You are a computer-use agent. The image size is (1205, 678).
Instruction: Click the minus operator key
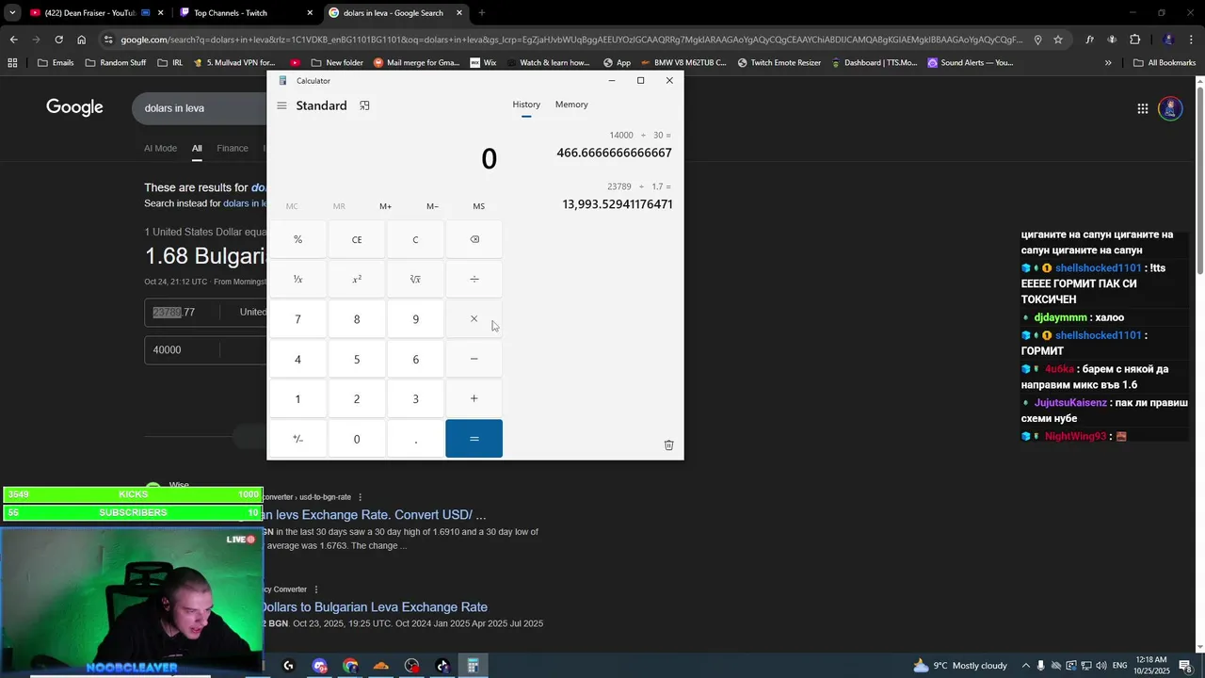474,359
